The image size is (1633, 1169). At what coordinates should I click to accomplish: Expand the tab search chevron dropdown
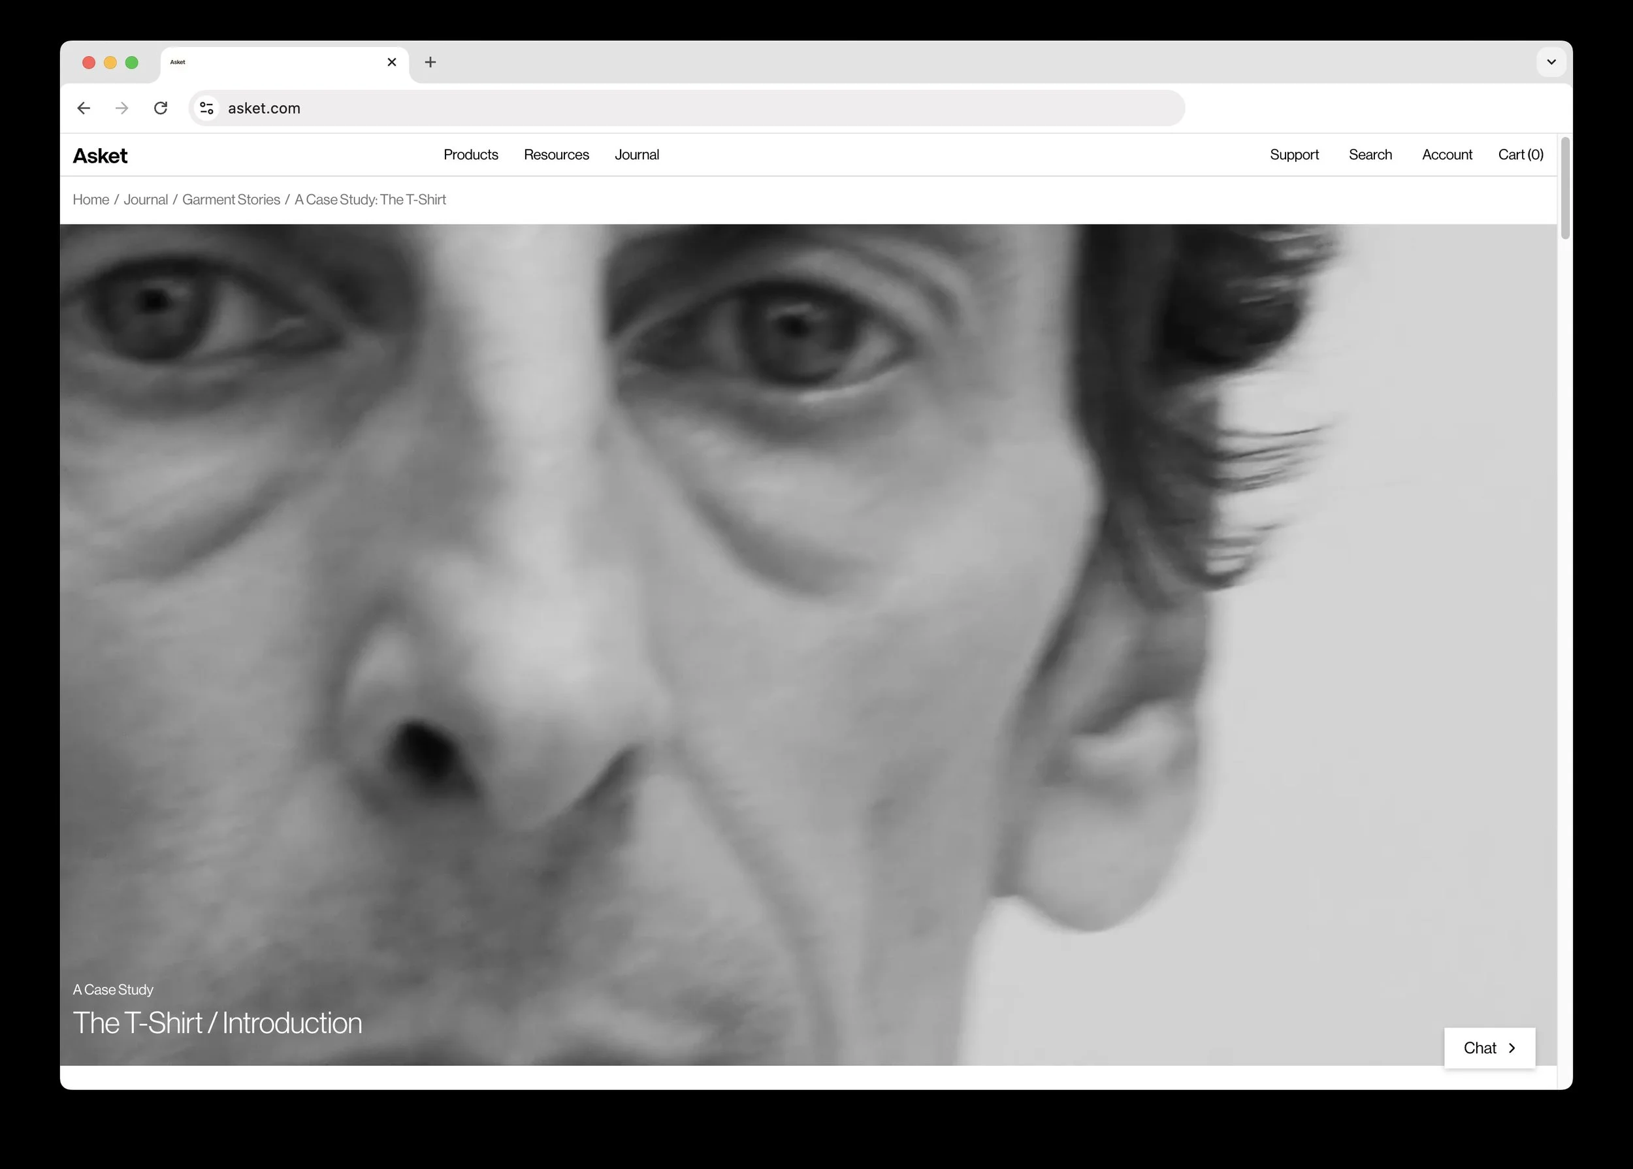coord(1551,63)
